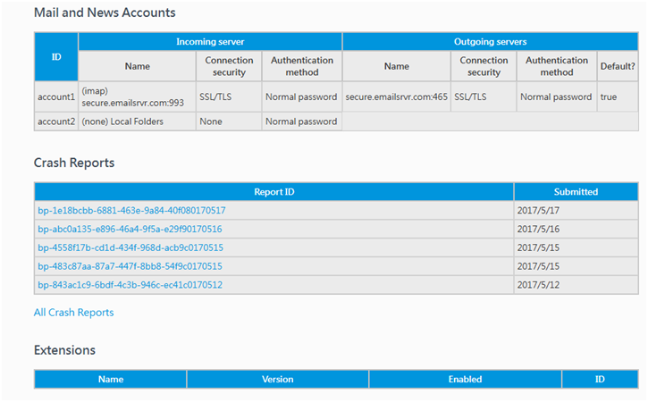Click the Incoming server column header

tap(209, 41)
